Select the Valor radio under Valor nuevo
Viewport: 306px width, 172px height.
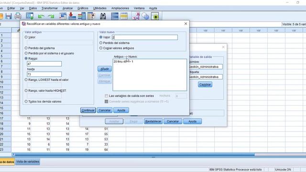point(101,37)
